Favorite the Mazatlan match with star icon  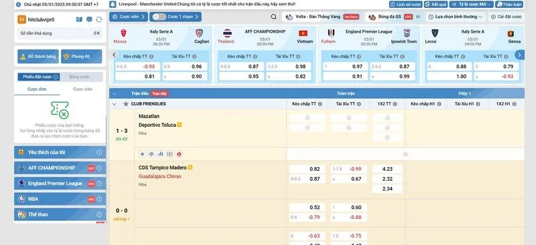coord(142,154)
